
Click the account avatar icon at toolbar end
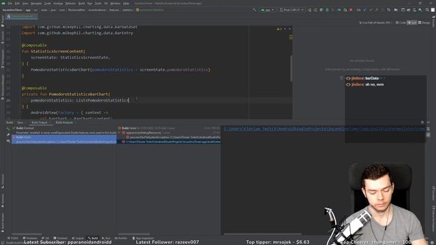pos(433,10)
